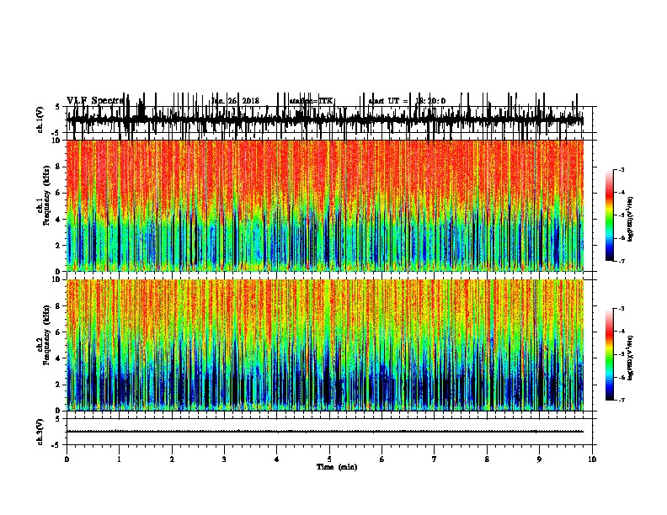Click the '-3' tick on ch.2 colorbar

(622, 309)
